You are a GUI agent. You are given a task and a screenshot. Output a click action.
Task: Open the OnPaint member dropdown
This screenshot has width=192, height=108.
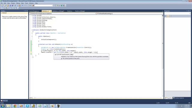163,13
